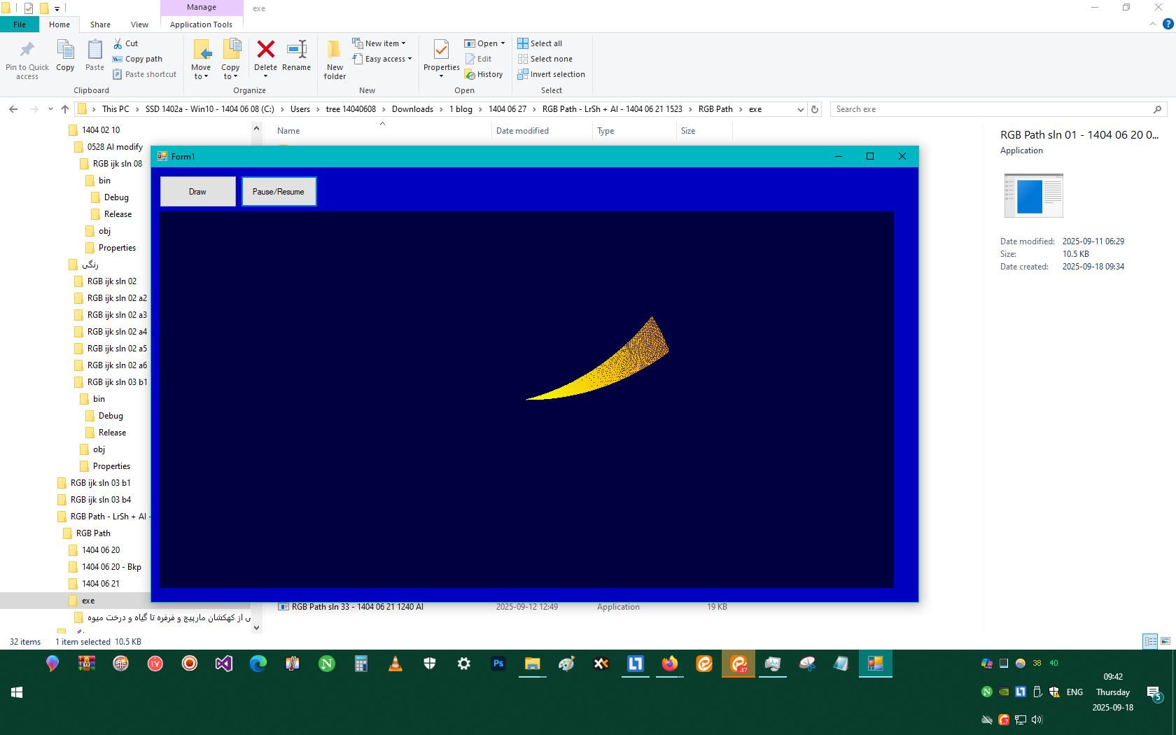Open the Share ribbon tab
The width and height of the screenshot is (1176, 735).
pos(99,23)
